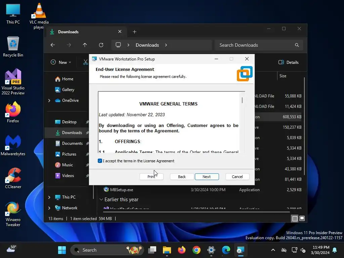Open Videos in navigation pane
Image resolution: width=344 pixels, height=258 pixels.
pyautogui.click(x=68, y=175)
